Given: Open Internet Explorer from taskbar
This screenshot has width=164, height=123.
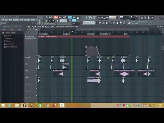Looking at the screenshot, I should pyautogui.click(x=10, y=105).
